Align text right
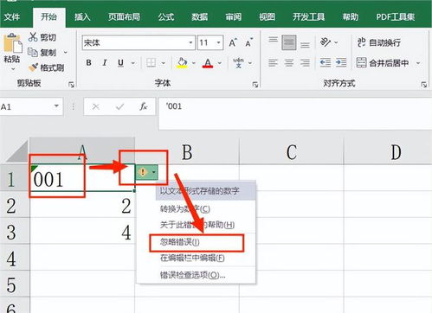This screenshot has width=432, height=313. coord(305,62)
